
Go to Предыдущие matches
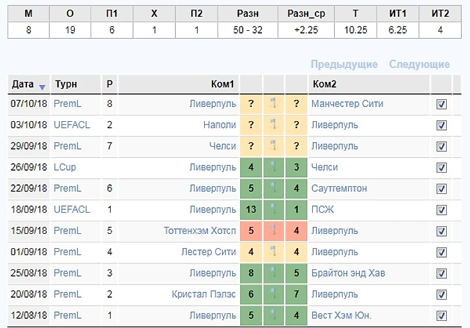click(x=344, y=64)
